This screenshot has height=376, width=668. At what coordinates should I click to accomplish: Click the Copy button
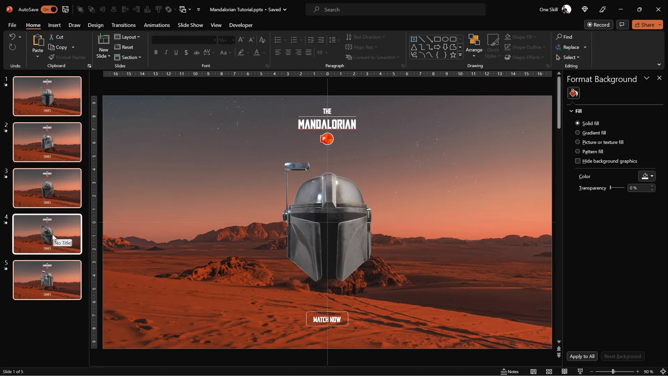(x=58, y=47)
